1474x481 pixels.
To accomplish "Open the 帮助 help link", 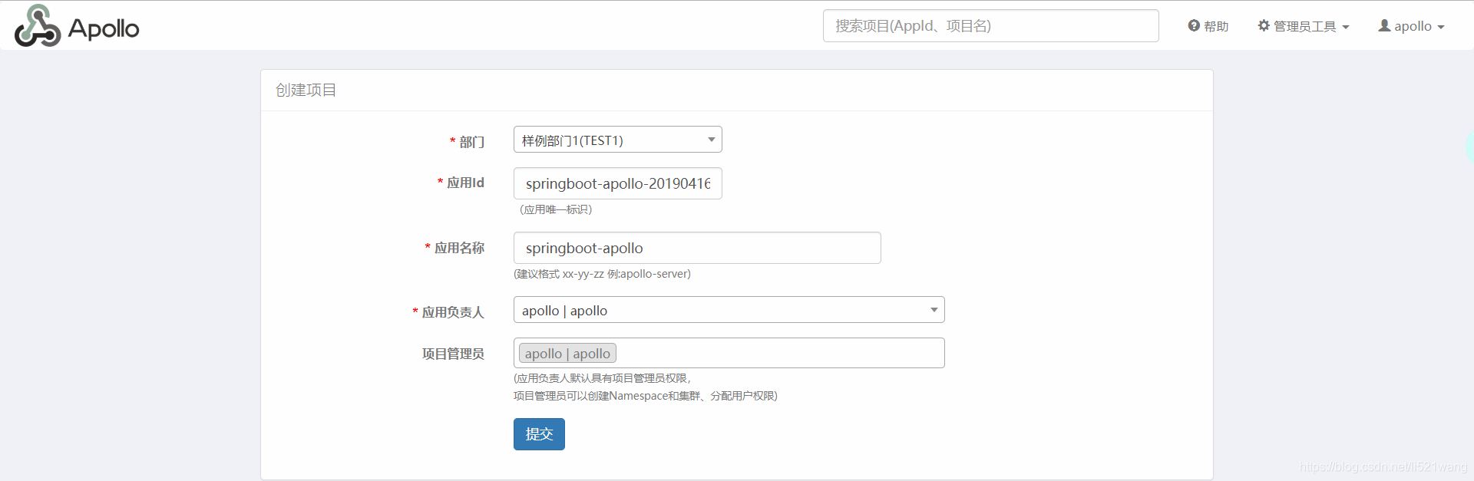I will click(x=1208, y=26).
